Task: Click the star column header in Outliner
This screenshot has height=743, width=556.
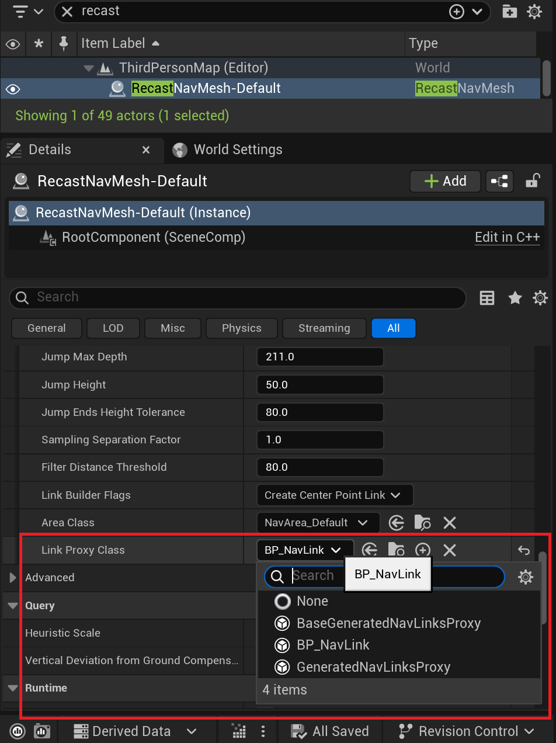Action: pos(39,44)
